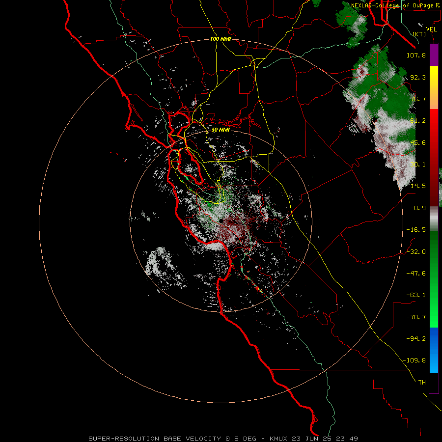Image resolution: width=442 pixels, height=442 pixels.
Task: Select the 30.1 scale value
Action: (418, 165)
